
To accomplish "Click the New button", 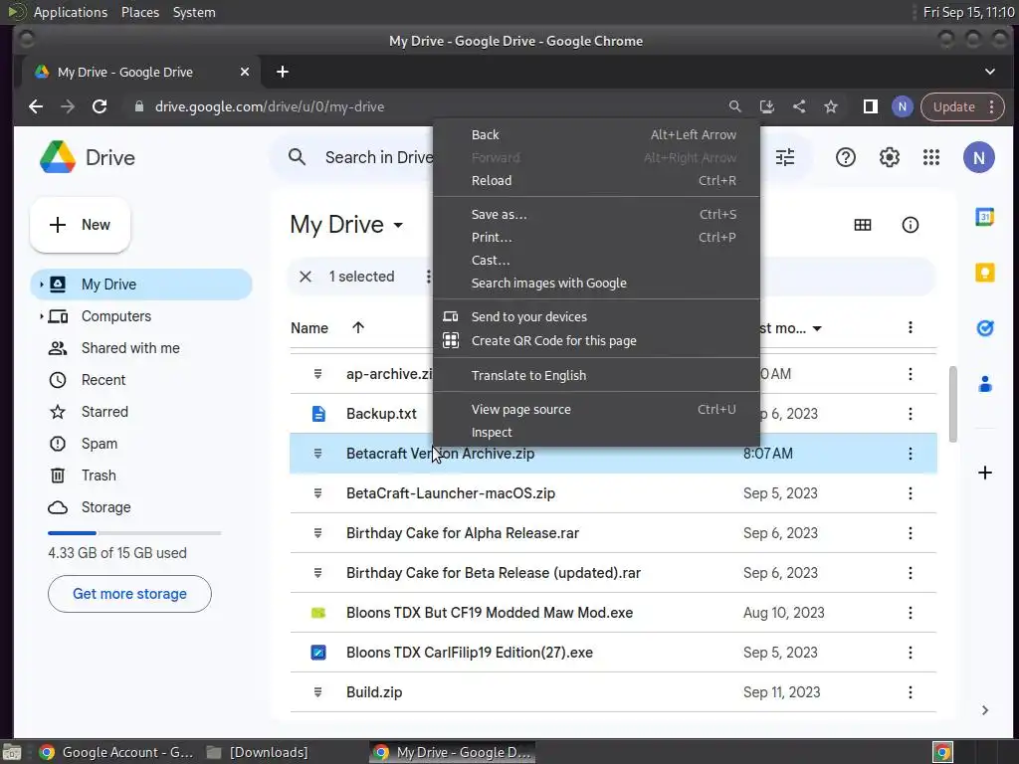I will point(80,225).
